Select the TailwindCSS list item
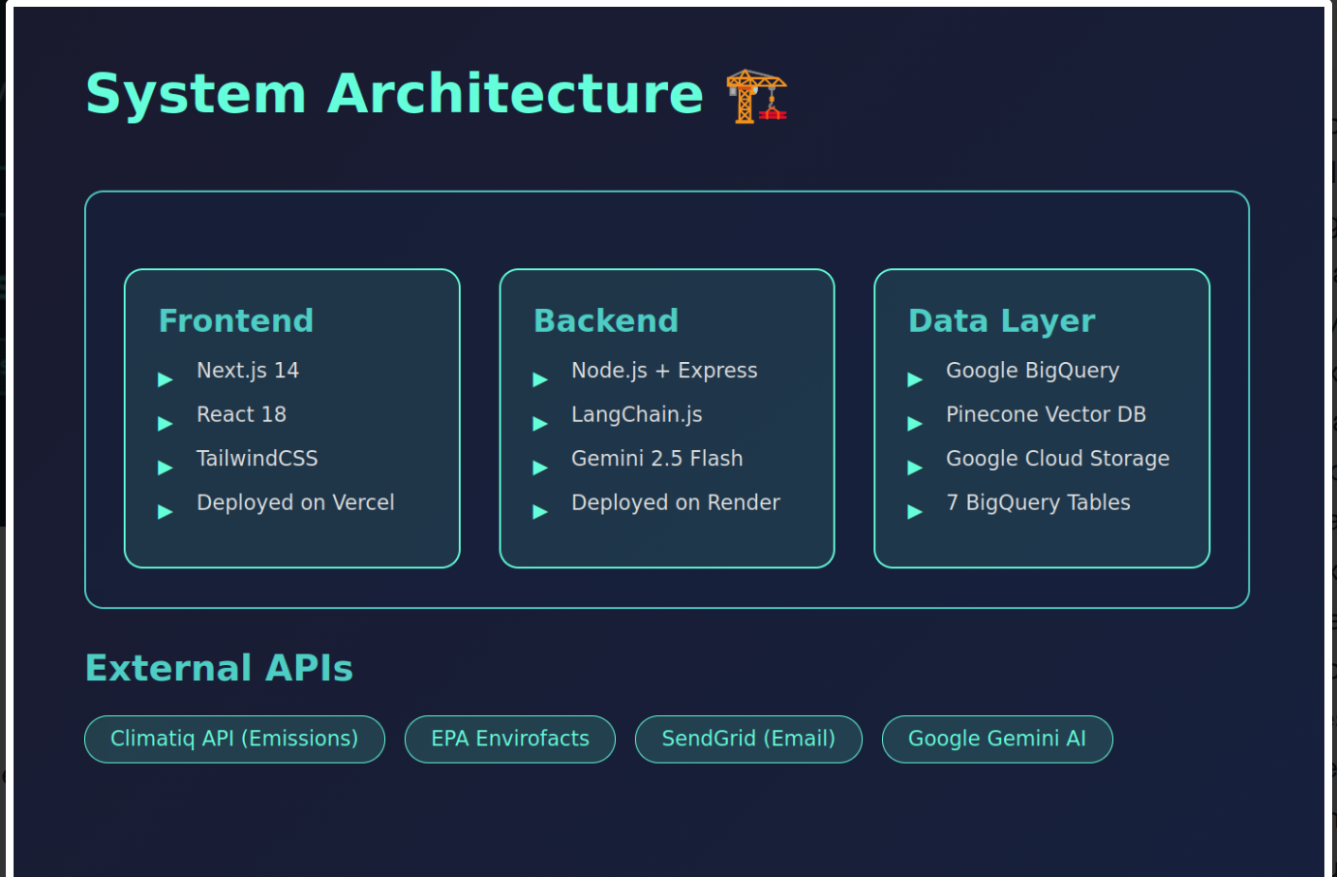 (x=257, y=459)
